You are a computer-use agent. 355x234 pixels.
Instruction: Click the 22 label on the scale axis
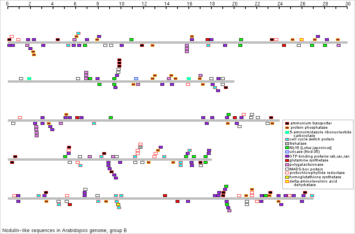tap(257, 4)
